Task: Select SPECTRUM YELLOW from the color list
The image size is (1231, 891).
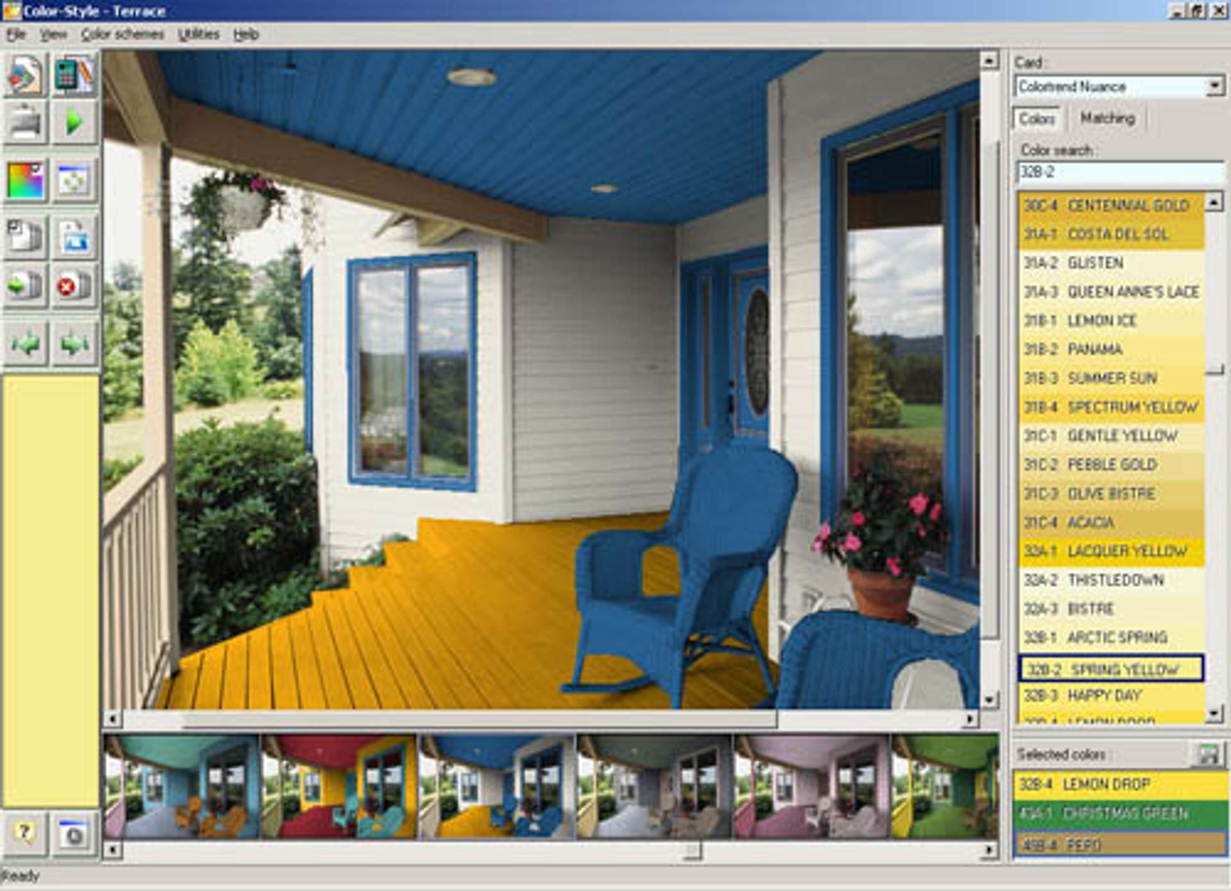Action: point(1116,406)
